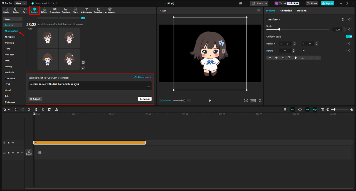The image size is (356, 191).
Task: Toggle linkage in timeline toolbar
Action: tap(307, 110)
